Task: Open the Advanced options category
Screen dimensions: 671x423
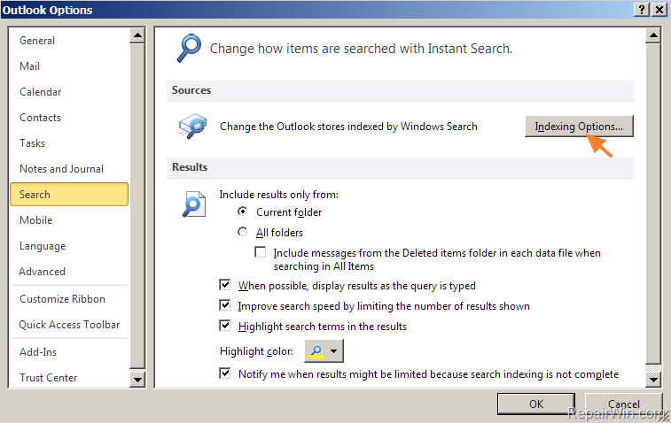Action: tap(68, 272)
